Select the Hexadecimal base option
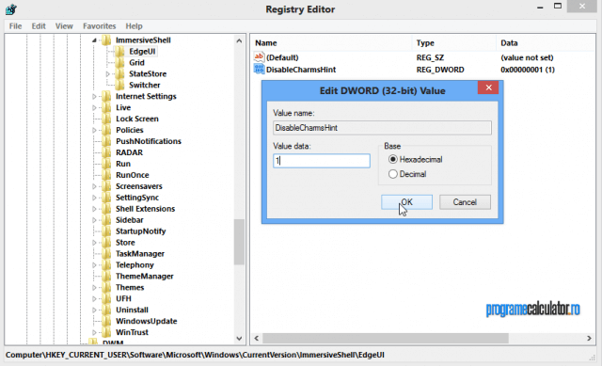The image size is (602, 366). (392, 159)
